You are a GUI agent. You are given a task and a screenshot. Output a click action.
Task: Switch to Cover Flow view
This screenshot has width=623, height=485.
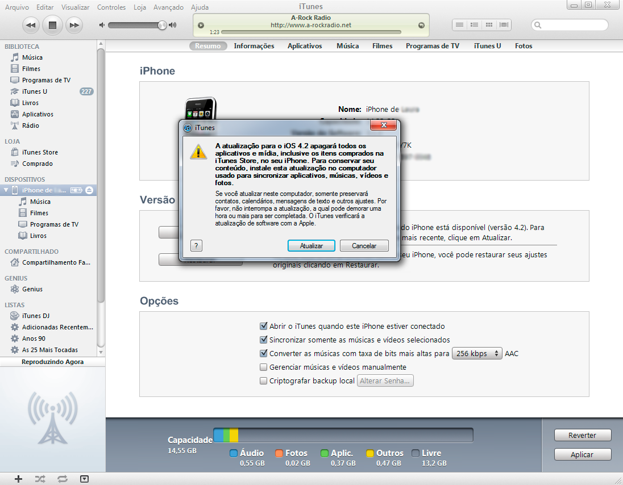pyautogui.click(x=504, y=25)
